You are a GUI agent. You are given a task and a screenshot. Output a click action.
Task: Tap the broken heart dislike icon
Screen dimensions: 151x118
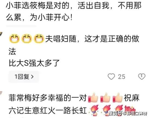tap(142, 76)
